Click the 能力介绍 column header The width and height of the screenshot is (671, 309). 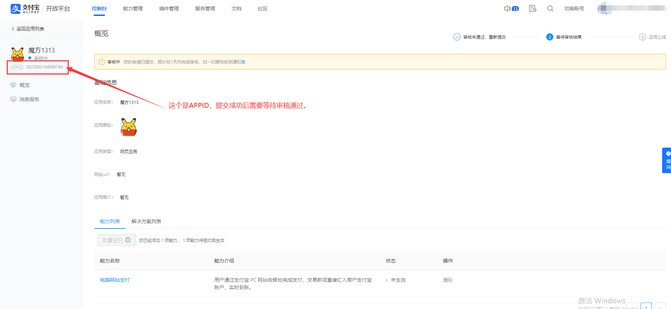tap(224, 261)
